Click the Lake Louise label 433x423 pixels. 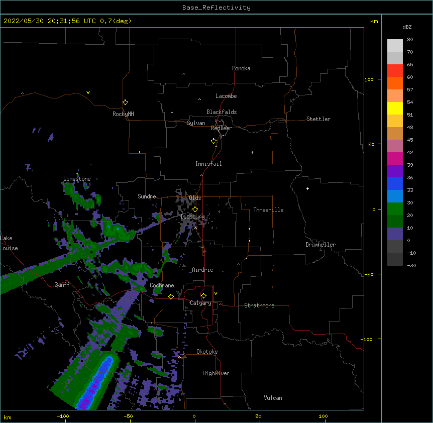coord(9,243)
